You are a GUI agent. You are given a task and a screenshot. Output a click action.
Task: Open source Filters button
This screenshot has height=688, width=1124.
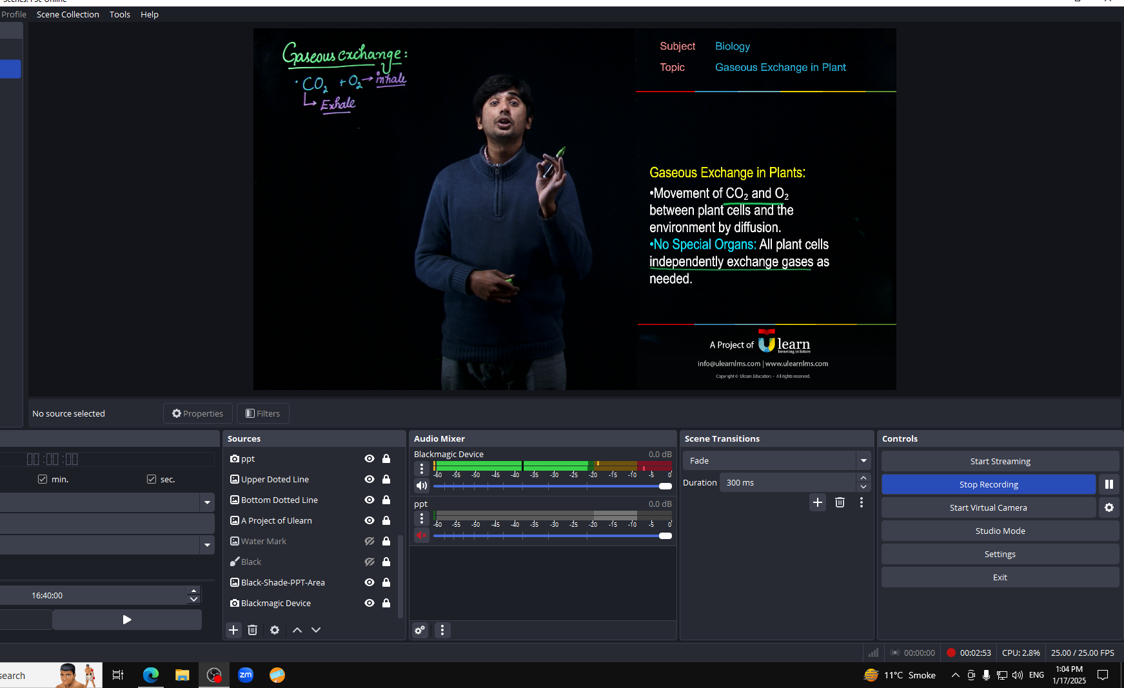coord(263,413)
